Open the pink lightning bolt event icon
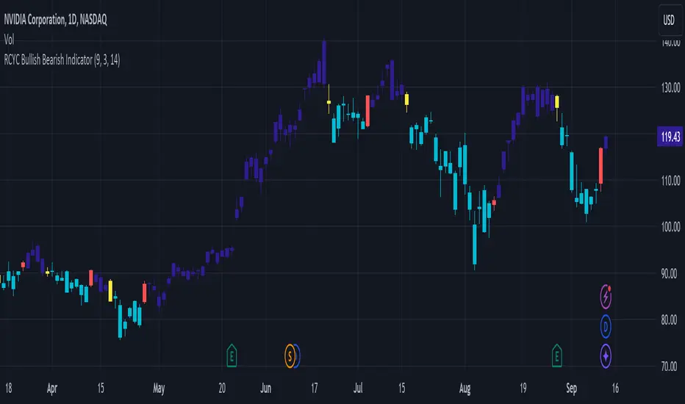The image size is (685, 404). (606, 297)
